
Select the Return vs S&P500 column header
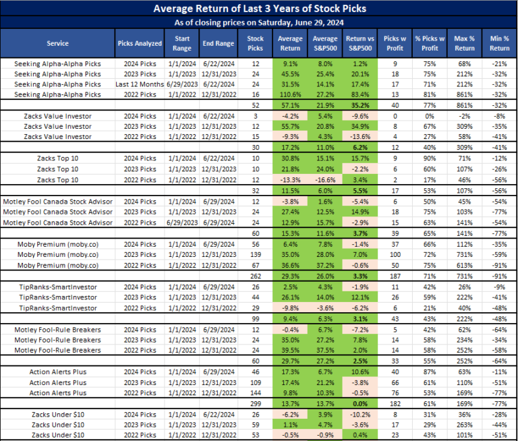click(x=359, y=43)
